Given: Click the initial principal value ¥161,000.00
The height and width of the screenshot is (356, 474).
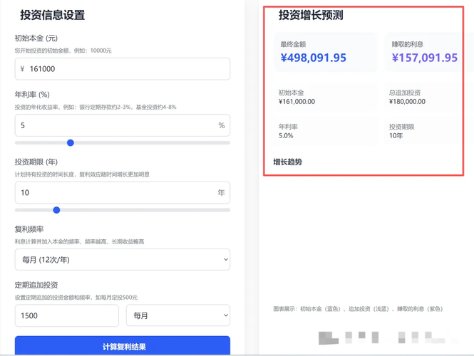Looking at the screenshot, I should (297, 102).
